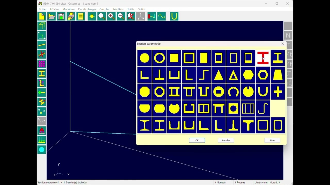
Task: Save with the floppy disk icon
Action: click(61, 16)
